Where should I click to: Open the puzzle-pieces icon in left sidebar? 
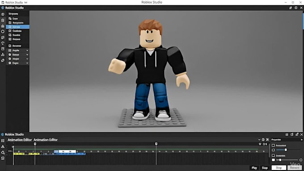3,38
